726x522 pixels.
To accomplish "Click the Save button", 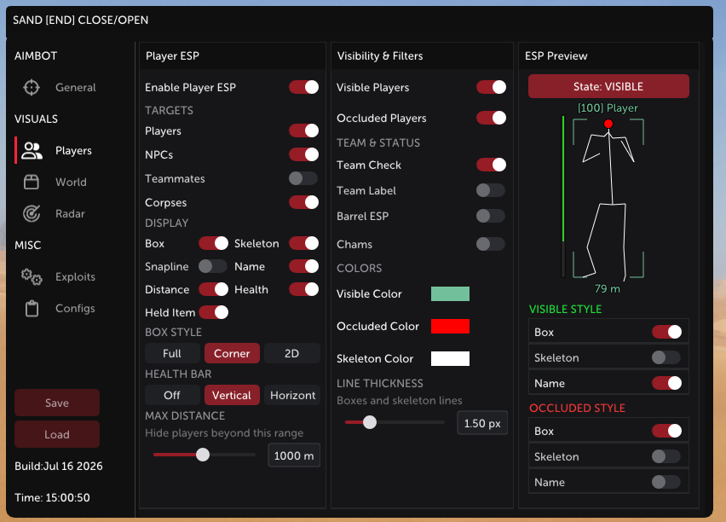I will coord(57,403).
